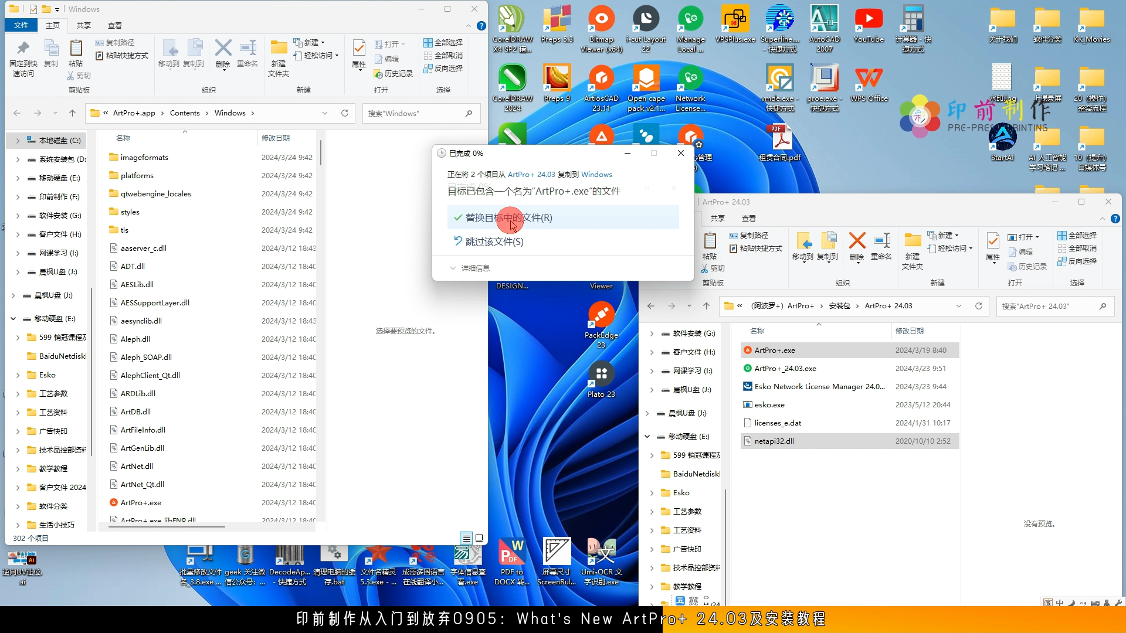This screenshot has width=1126, height=633.
Task: Click 全部取消 in Windows explorer ribbon
Action: coord(443,55)
